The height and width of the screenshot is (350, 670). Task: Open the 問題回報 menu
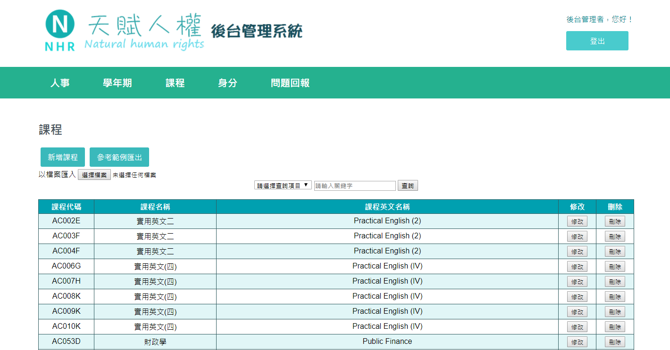point(290,83)
